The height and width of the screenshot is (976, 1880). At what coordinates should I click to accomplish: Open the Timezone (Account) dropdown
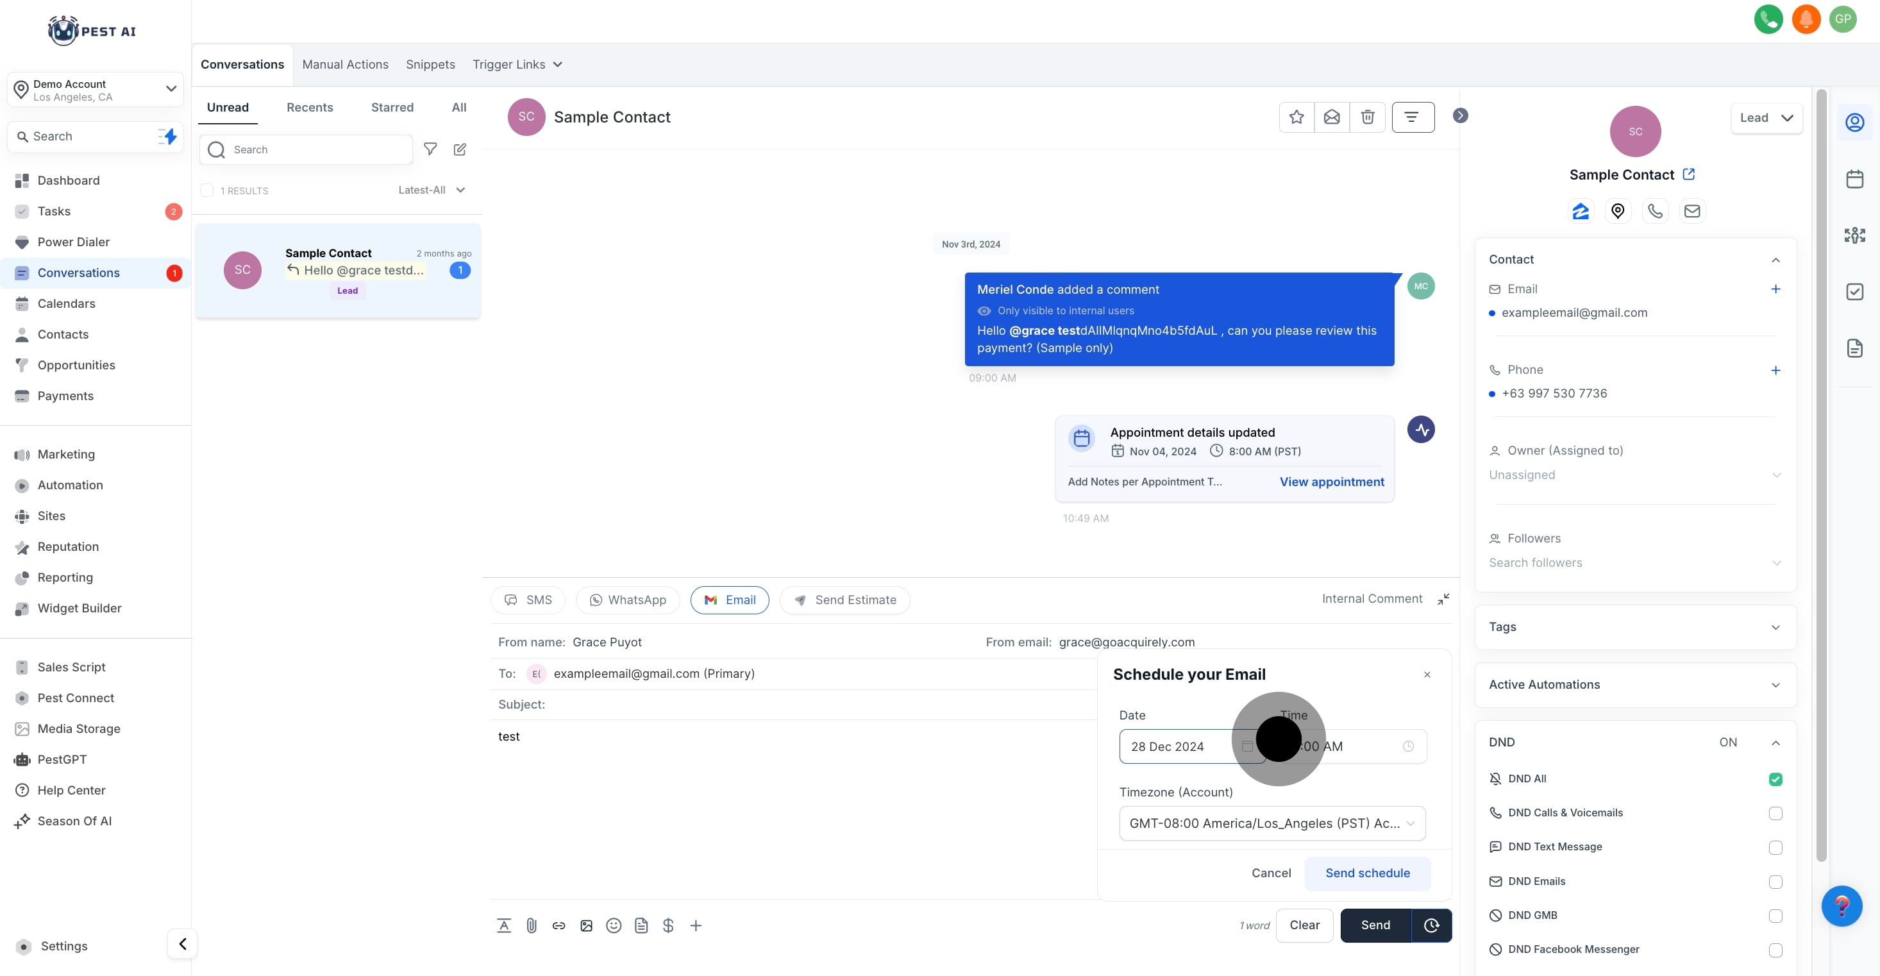[1272, 823]
